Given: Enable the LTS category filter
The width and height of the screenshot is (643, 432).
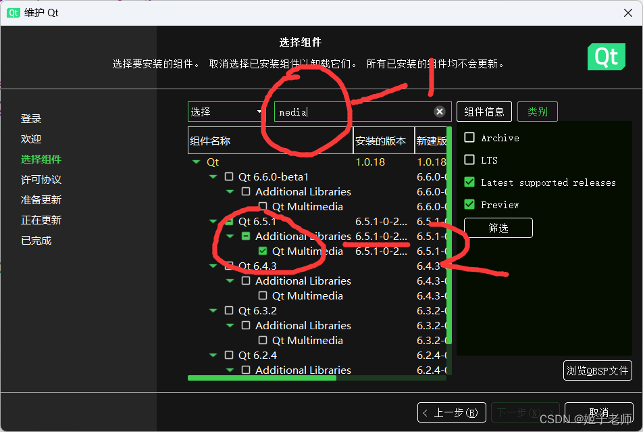Looking at the screenshot, I should pyautogui.click(x=469, y=160).
